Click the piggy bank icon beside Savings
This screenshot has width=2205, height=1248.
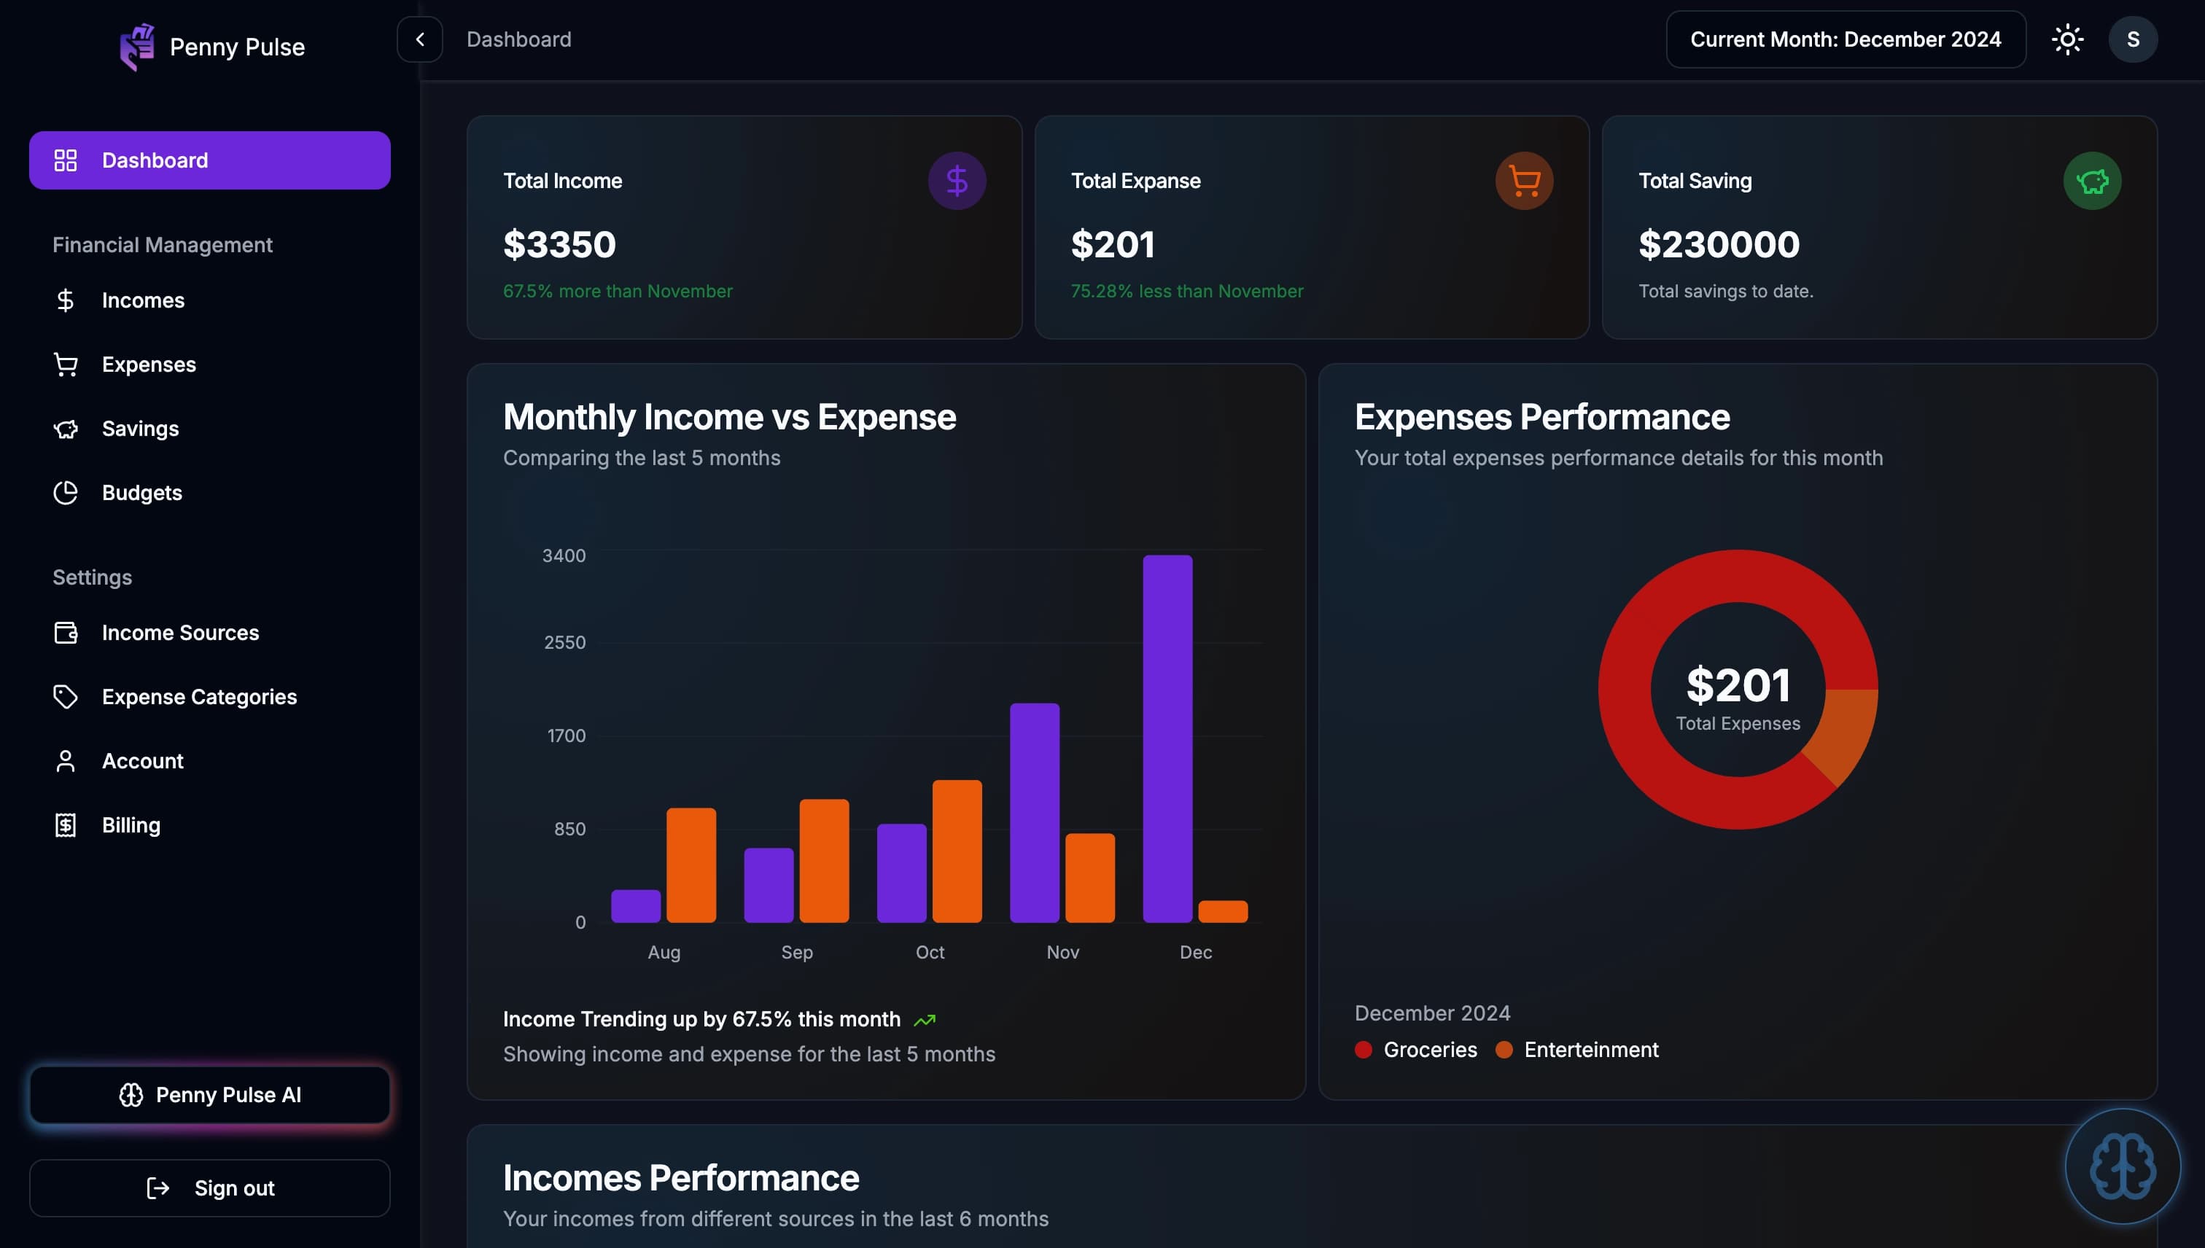tap(65, 429)
